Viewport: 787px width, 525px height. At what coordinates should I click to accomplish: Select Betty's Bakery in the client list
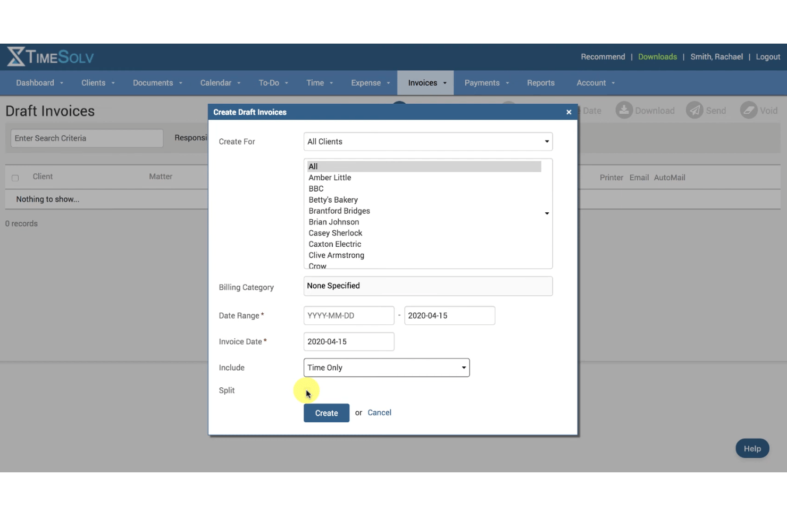424,200
